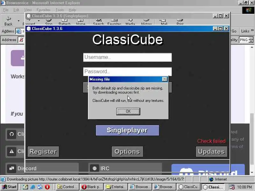Open the Register button in ClassiCube launcher
The width and height of the screenshot is (255, 191).
click(43, 152)
